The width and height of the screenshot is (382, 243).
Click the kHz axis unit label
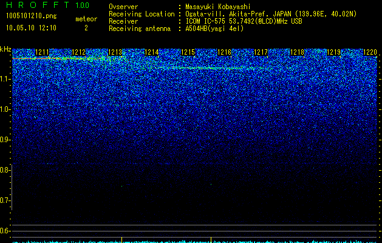[5, 49]
